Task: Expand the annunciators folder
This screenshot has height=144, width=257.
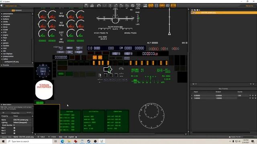Action: point(2,14)
